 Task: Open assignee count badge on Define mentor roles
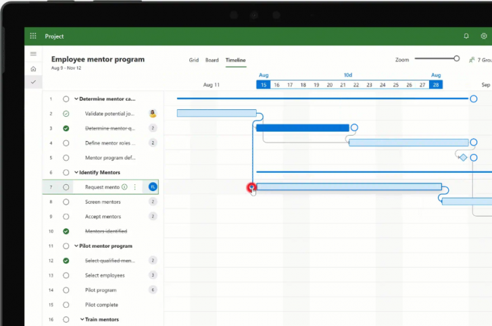[x=153, y=143]
